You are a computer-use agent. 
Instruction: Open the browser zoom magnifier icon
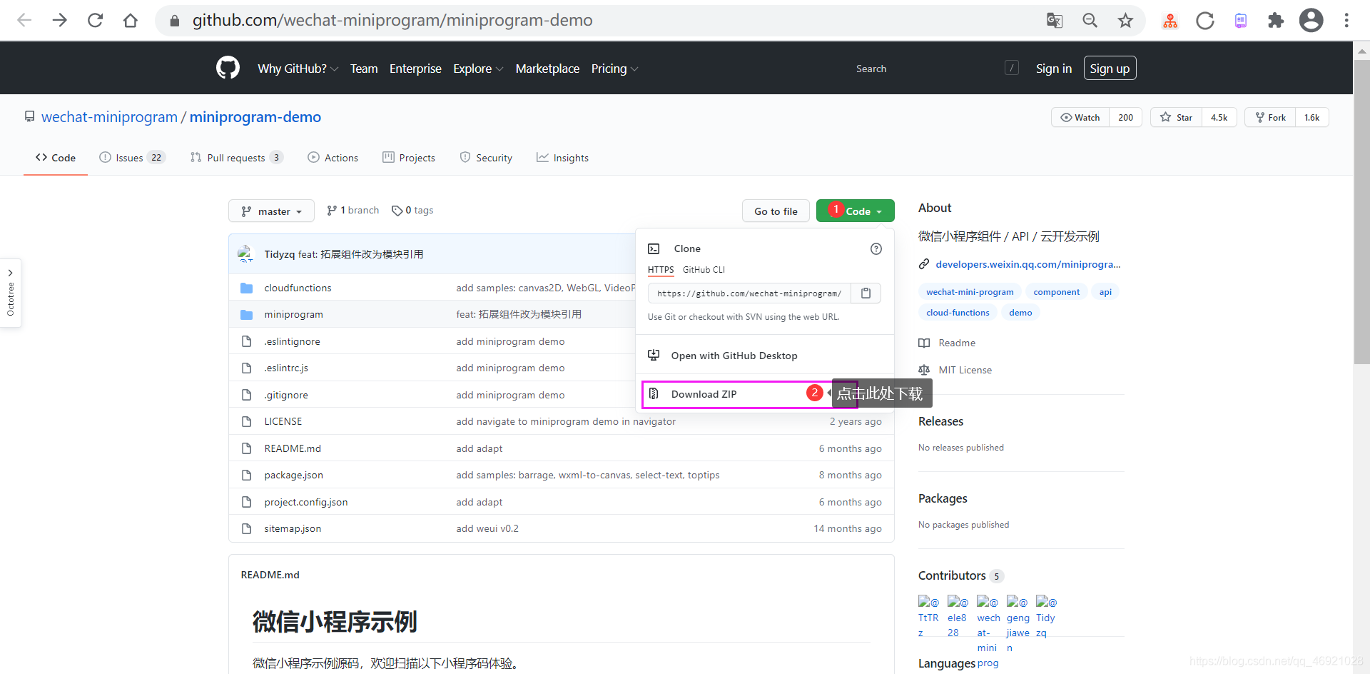pyautogui.click(x=1090, y=20)
